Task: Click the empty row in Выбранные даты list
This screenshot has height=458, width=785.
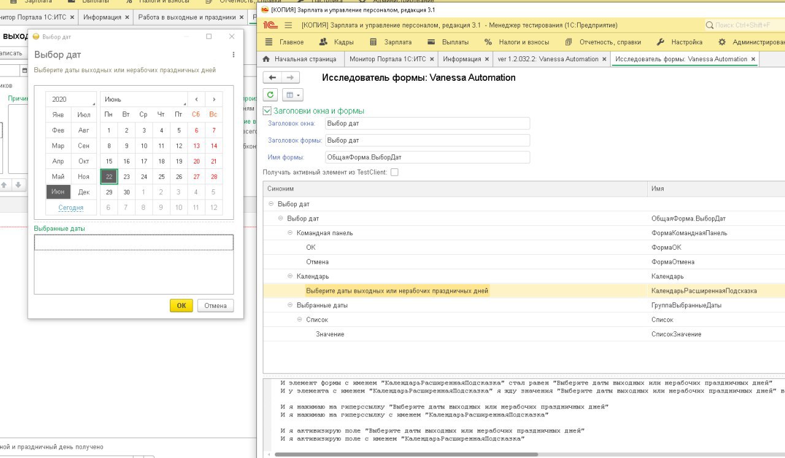Action: point(134,242)
